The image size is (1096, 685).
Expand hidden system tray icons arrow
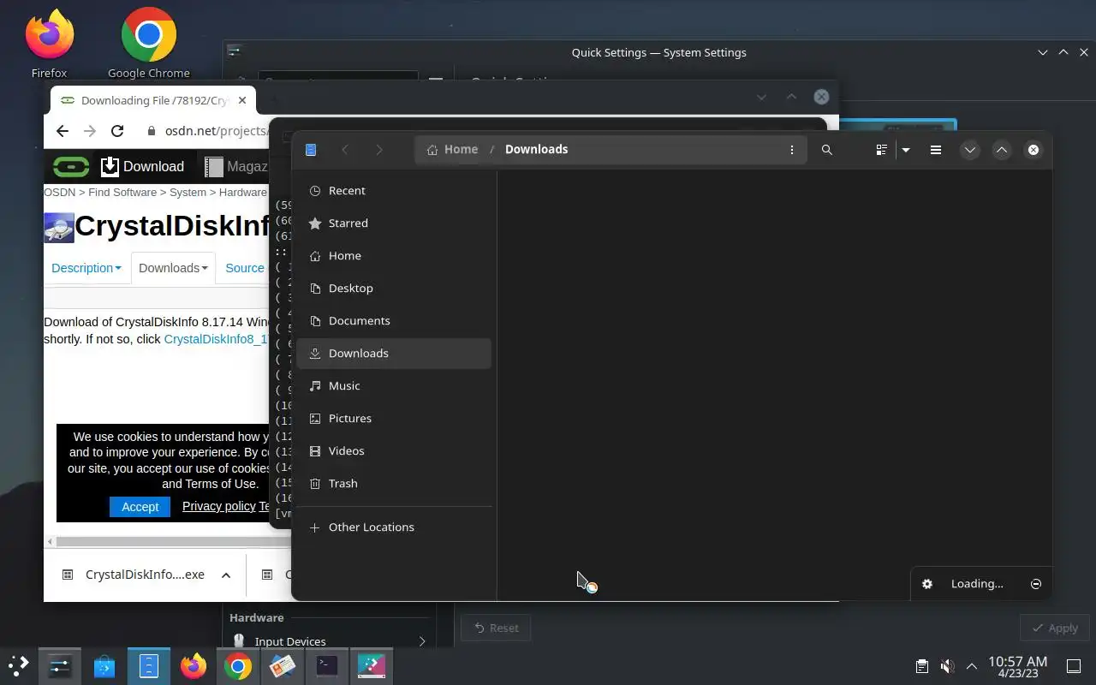pos(972,666)
